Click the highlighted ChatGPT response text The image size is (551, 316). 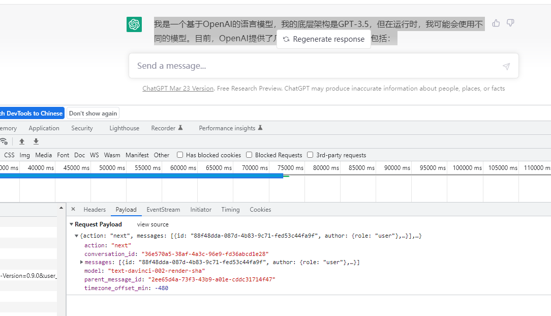(x=319, y=31)
